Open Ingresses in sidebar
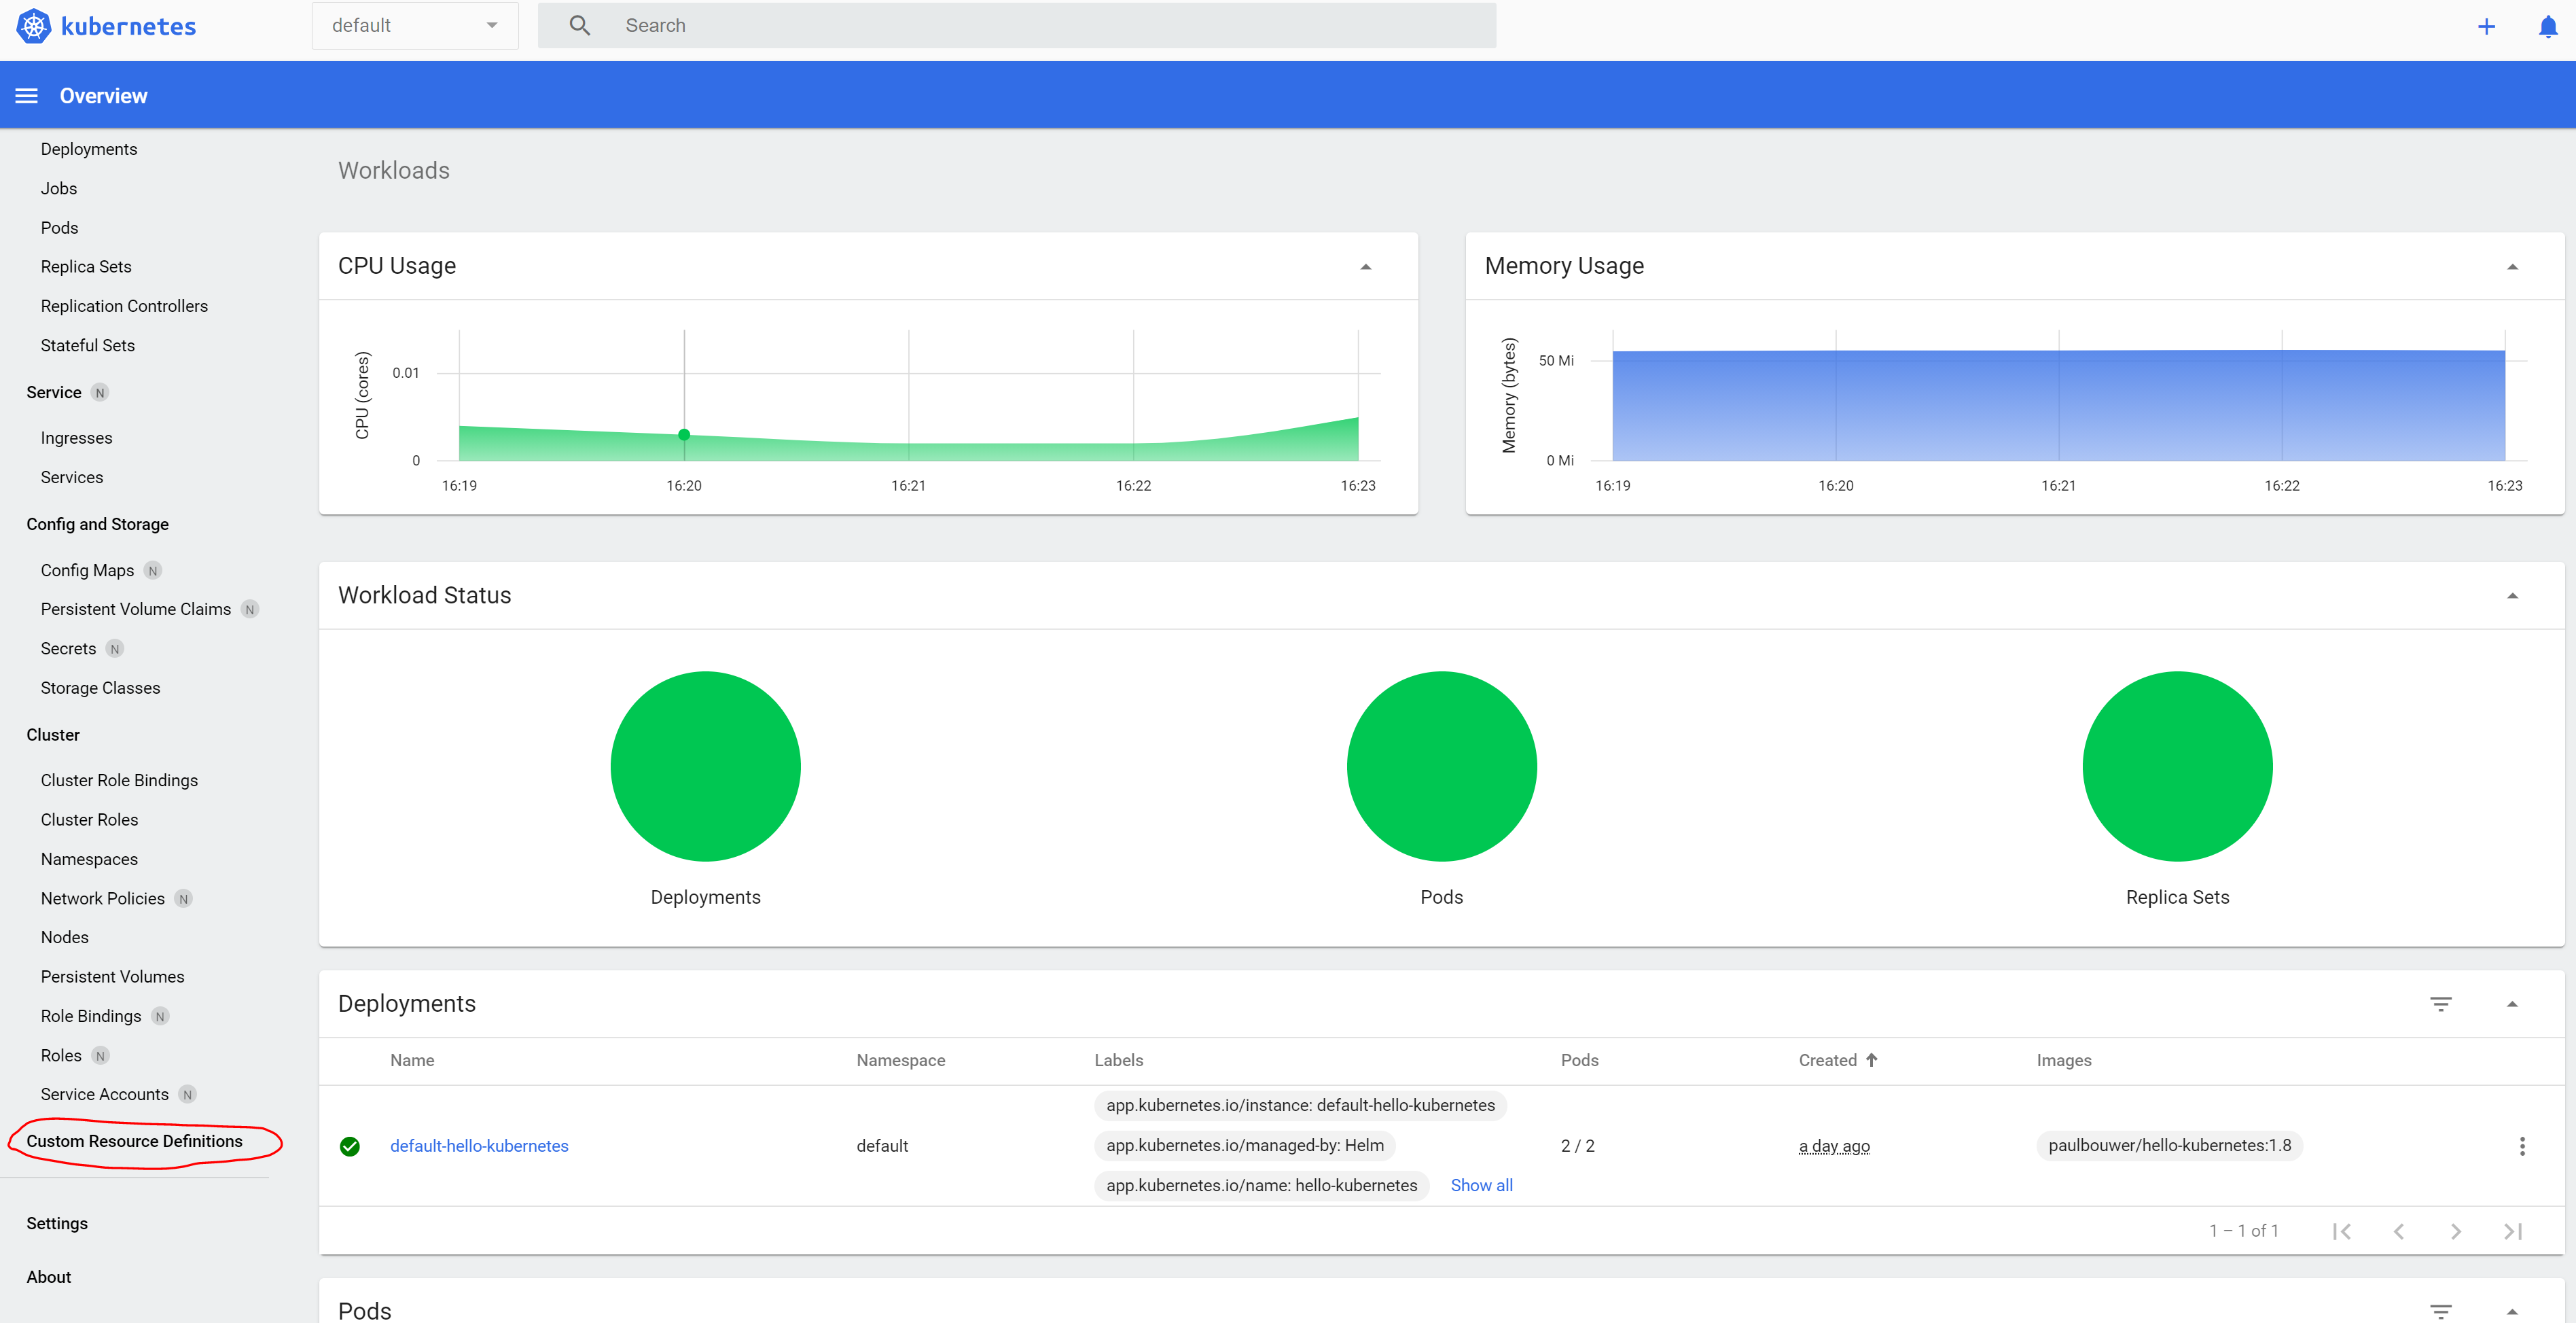The height and width of the screenshot is (1323, 2576). coord(76,438)
